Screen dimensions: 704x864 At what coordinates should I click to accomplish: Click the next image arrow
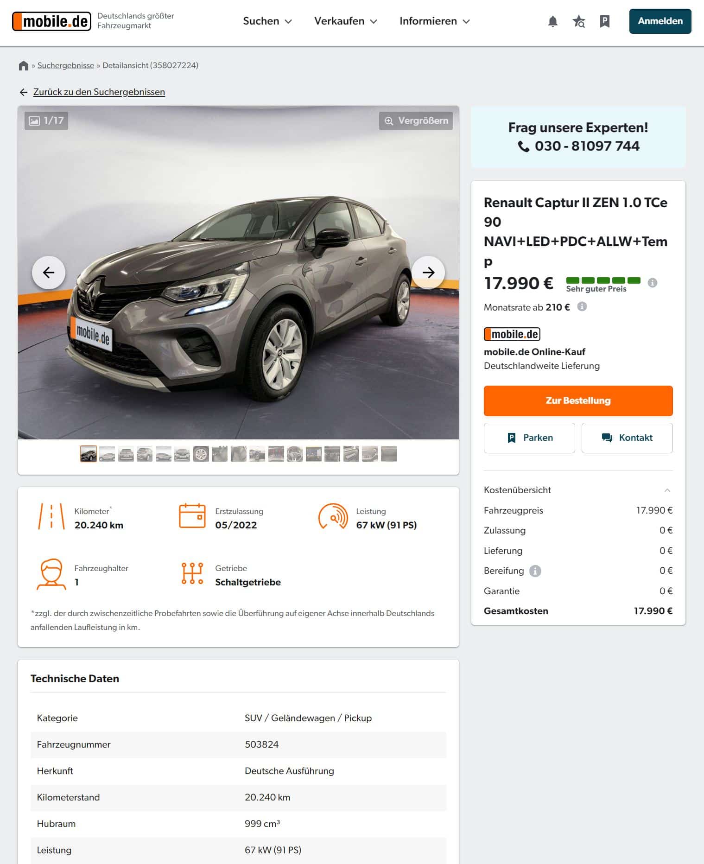(428, 273)
